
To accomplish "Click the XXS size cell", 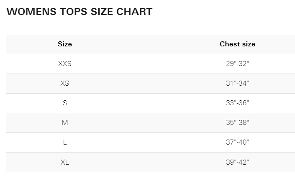I will [65, 64].
